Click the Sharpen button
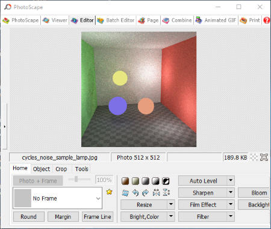Viewport: 271px width, 229px height. coord(202,193)
